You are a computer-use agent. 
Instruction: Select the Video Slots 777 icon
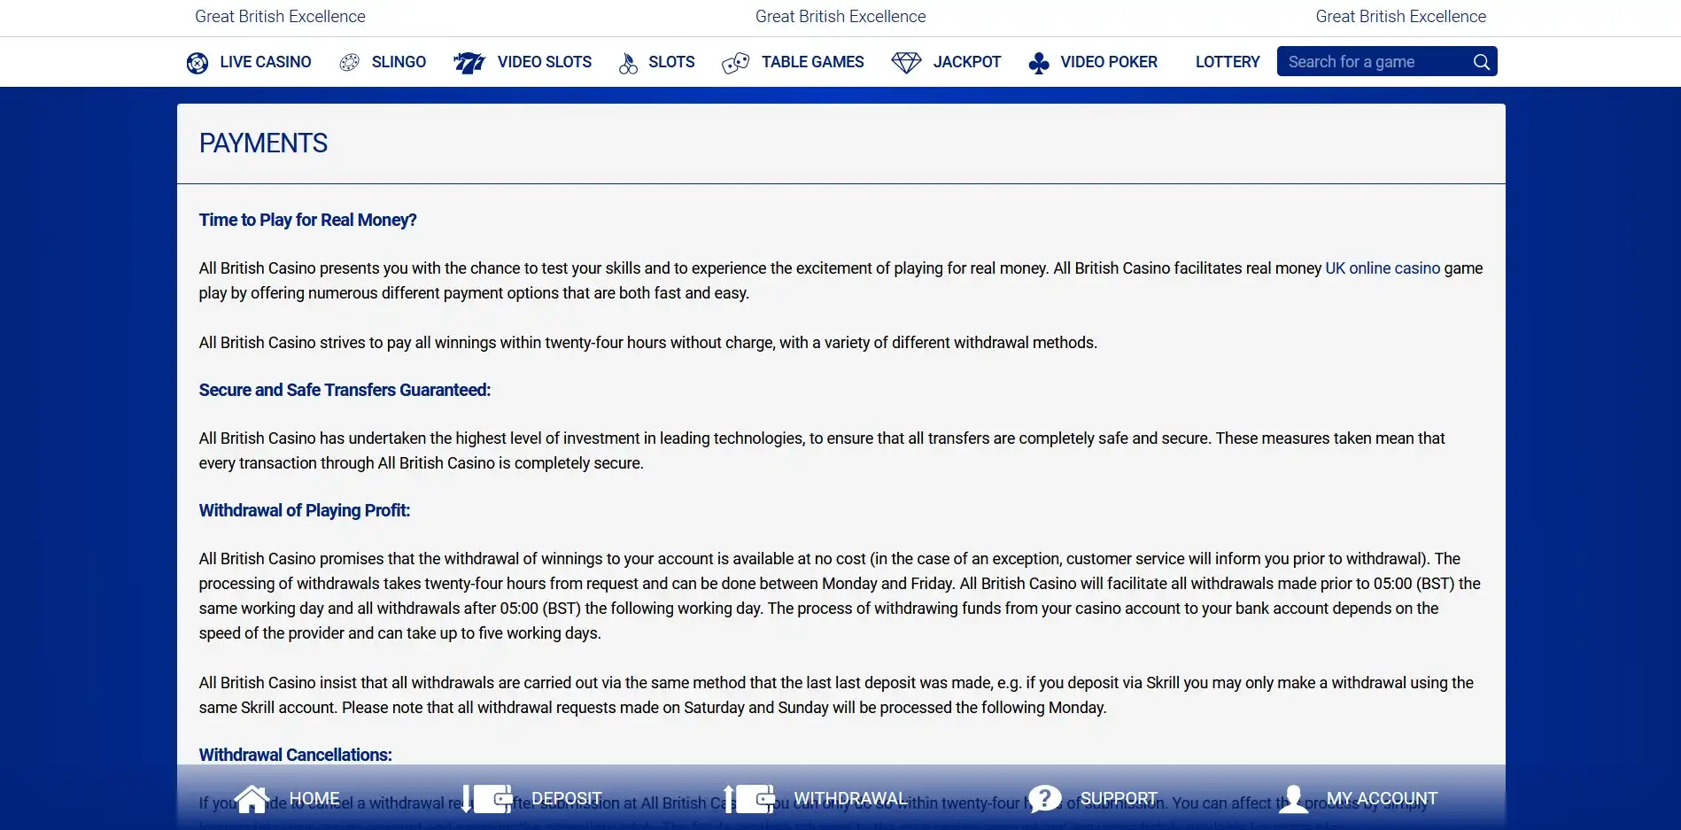(469, 63)
